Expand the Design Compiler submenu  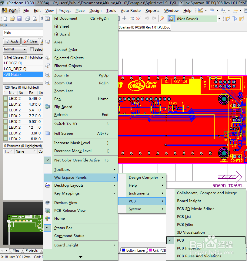coord(142,178)
